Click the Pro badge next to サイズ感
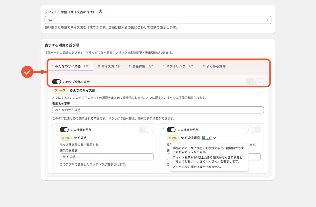The width and height of the screenshot is (316, 207). coord(66,138)
